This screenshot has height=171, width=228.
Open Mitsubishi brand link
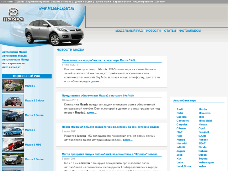(205, 121)
